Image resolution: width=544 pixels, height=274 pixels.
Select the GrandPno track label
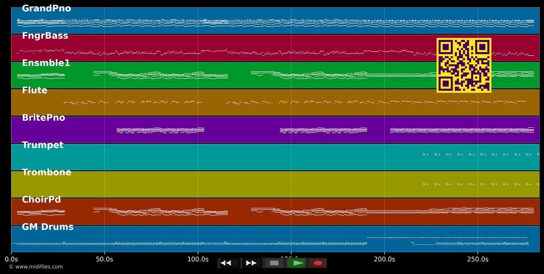(x=46, y=9)
